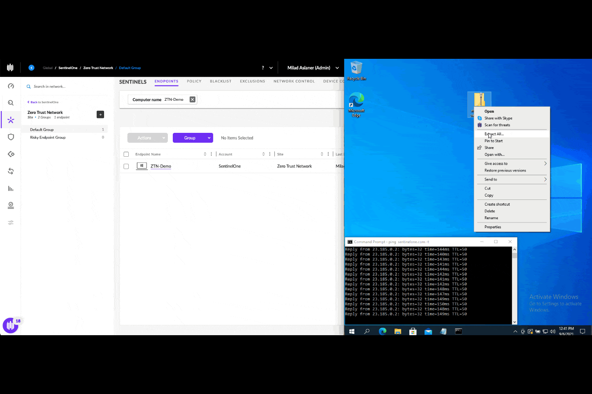592x394 pixels.
Task: Click the reports bar chart sidebar icon
Action: [x=11, y=188]
